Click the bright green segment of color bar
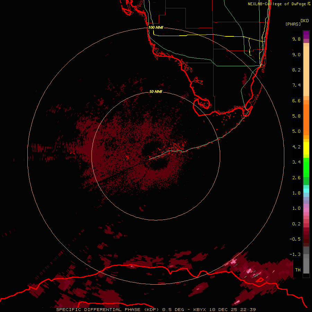312x312 pixels. [x=306, y=167]
